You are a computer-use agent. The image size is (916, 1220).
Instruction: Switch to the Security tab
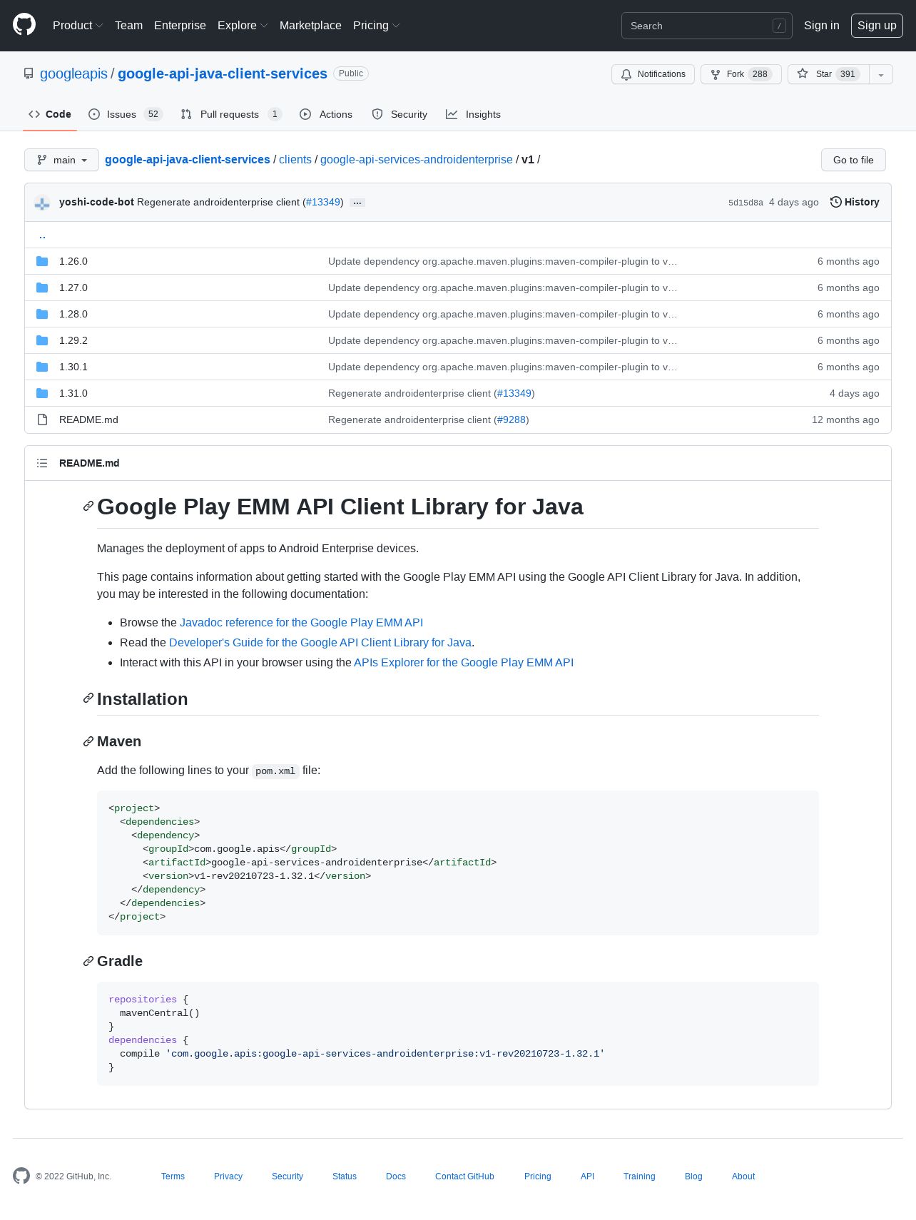(400, 114)
